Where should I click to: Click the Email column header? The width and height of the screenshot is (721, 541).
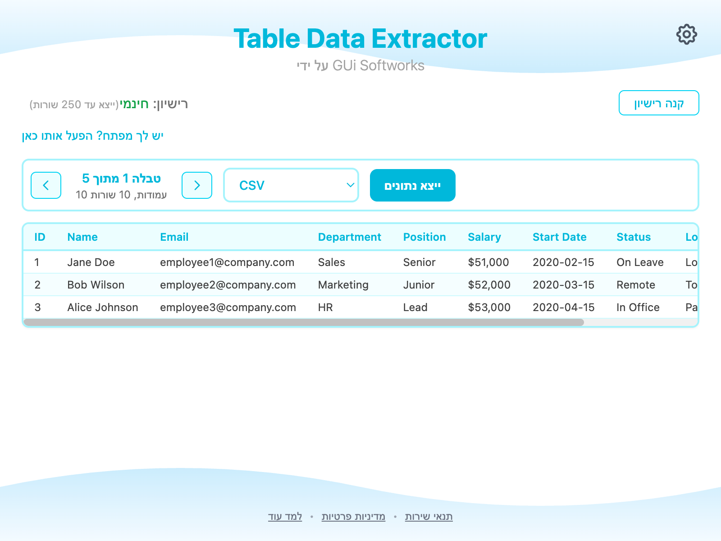pyautogui.click(x=174, y=237)
